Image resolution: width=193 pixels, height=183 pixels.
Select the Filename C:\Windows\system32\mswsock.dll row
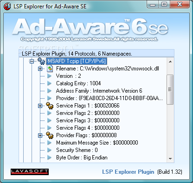click(x=108, y=69)
